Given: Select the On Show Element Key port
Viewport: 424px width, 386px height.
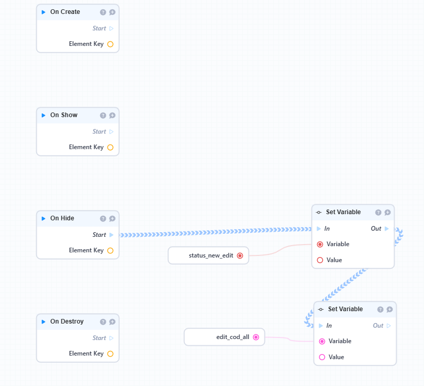Looking at the screenshot, I should click(x=110, y=147).
